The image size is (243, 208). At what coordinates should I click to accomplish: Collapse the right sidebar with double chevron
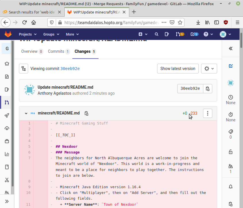231,48
